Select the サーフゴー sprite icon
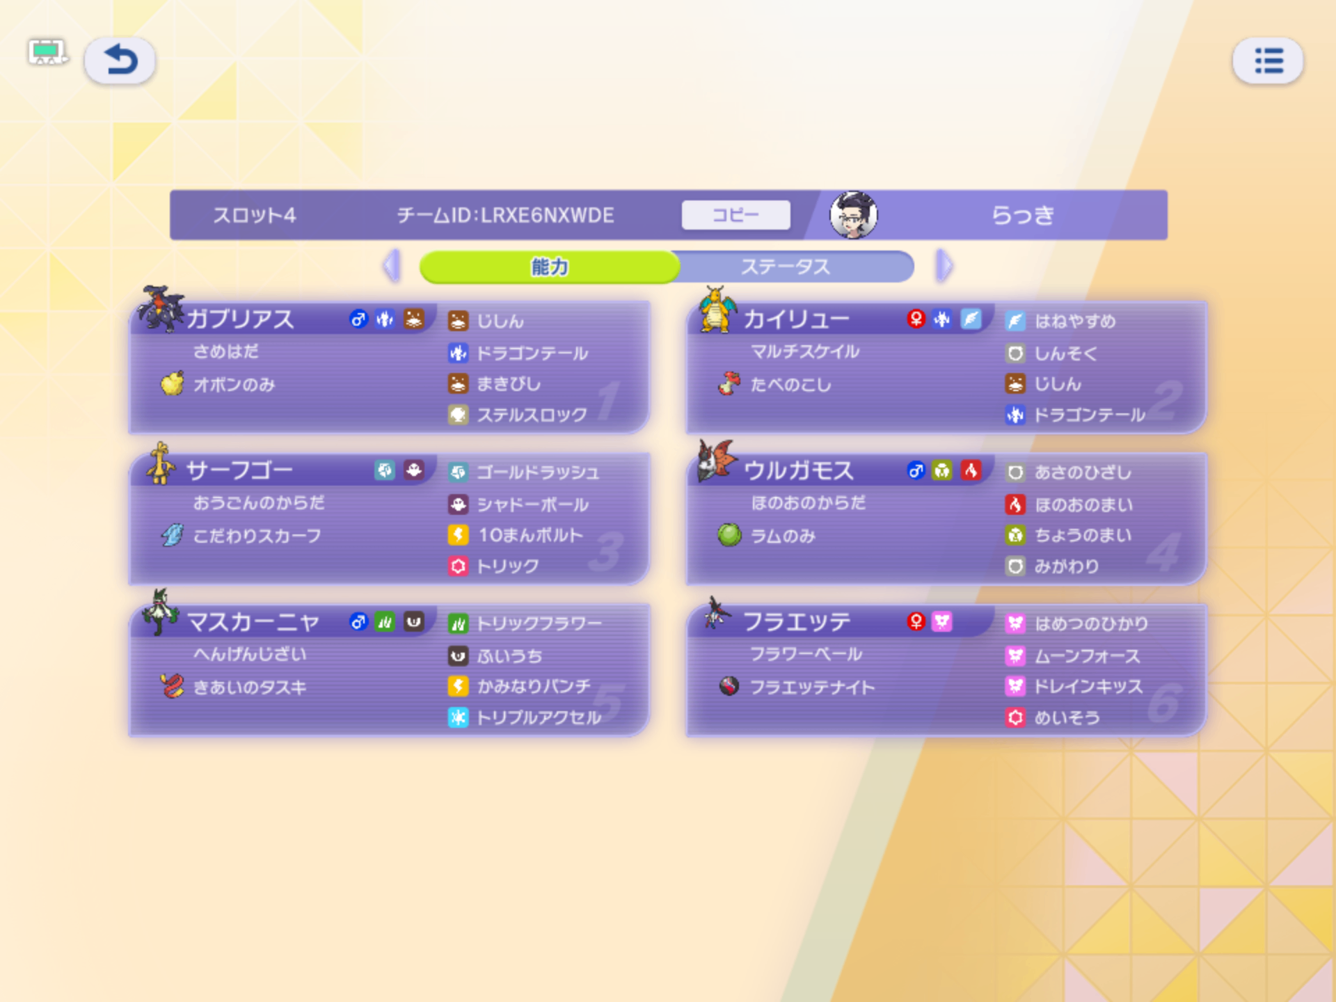The width and height of the screenshot is (1336, 1002). pyautogui.click(x=161, y=463)
